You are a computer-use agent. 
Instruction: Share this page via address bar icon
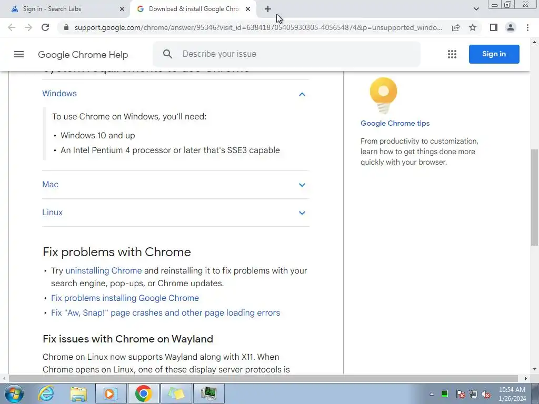point(456,27)
